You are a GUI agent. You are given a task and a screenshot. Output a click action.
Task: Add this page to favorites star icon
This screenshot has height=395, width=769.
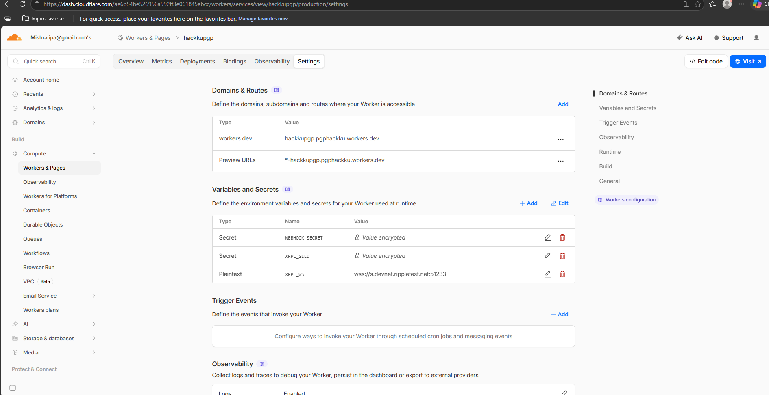698,4
